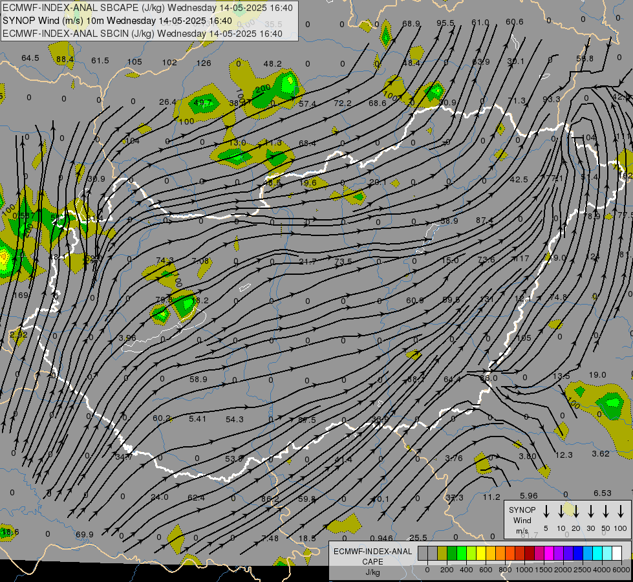The height and width of the screenshot is (582, 633).
Task: Select the SBCAPE title line in header
Action: click(147, 8)
